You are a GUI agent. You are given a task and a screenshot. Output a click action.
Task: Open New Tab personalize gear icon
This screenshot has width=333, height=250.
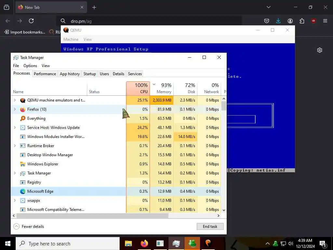pyautogui.click(x=320, y=50)
